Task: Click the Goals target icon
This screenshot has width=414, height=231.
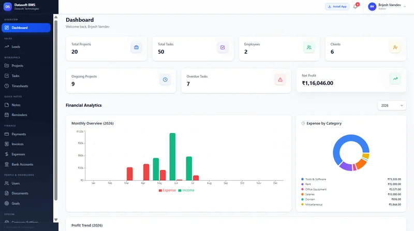Action: pos(7,204)
